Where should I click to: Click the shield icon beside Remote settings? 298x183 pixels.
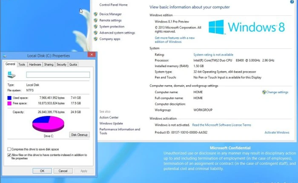click(x=96, y=20)
